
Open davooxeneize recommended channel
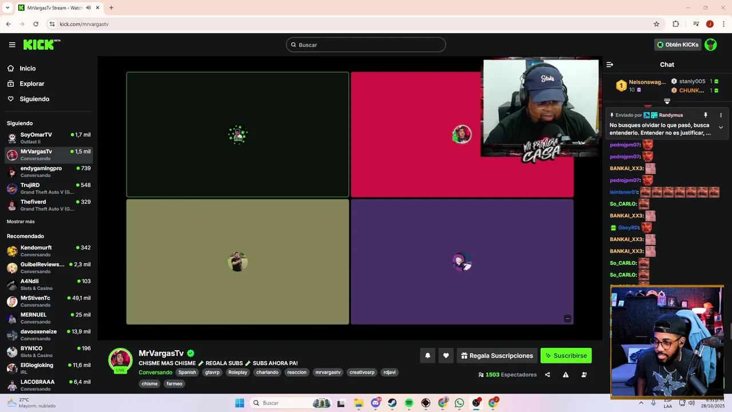[x=49, y=335]
